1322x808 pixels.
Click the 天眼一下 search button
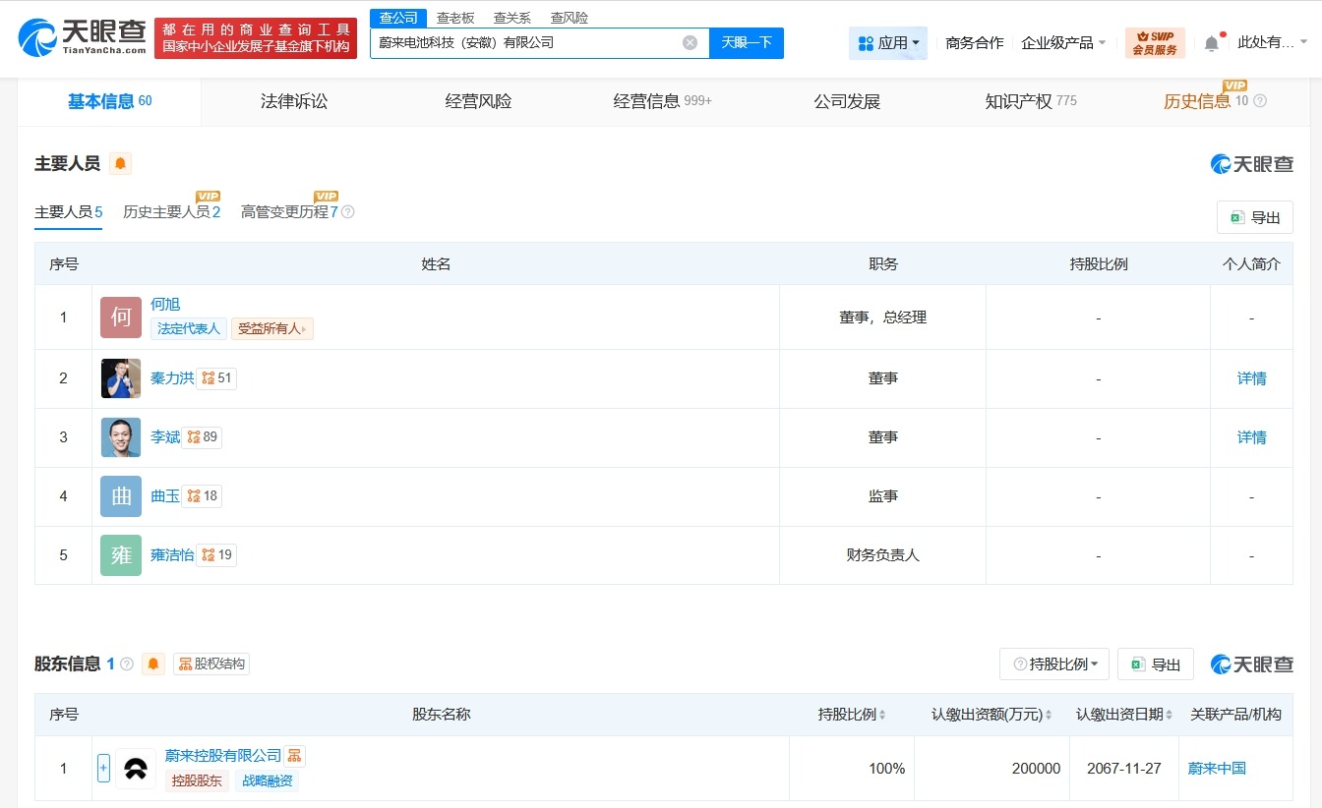pos(745,42)
